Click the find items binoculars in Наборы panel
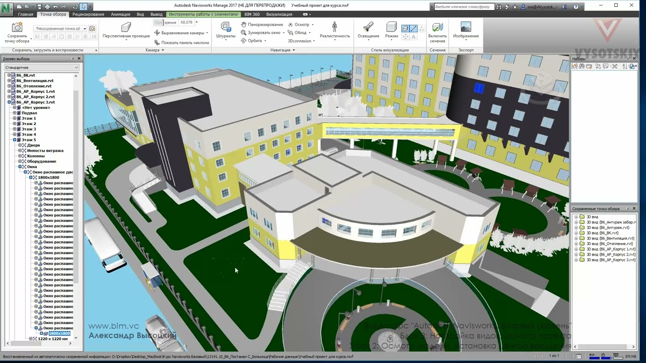 pyautogui.click(x=581, y=66)
